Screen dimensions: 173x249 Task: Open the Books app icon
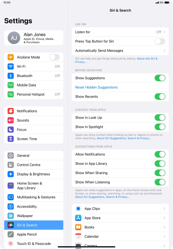tap(78, 227)
